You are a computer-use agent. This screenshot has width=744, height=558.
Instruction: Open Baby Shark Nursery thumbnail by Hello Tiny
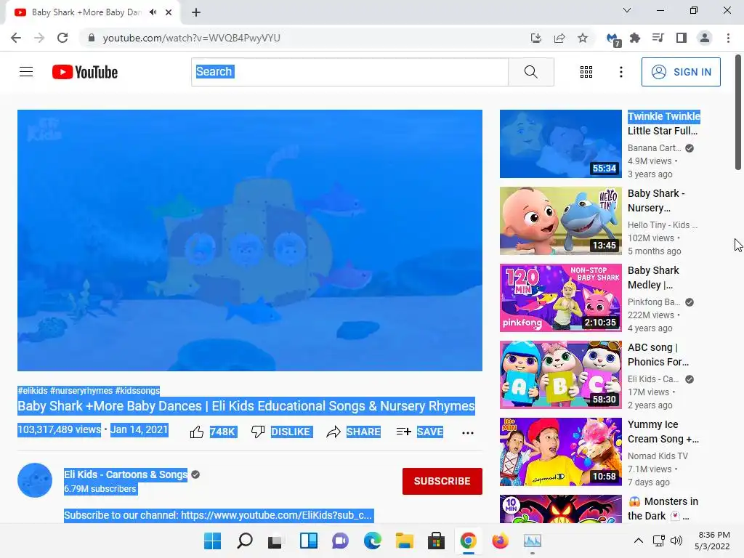pos(560,221)
